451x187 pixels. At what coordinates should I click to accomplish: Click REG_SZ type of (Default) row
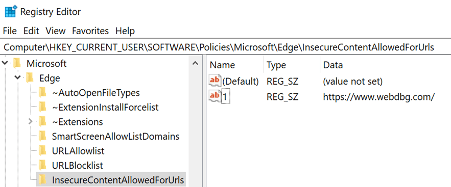pyautogui.click(x=282, y=82)
